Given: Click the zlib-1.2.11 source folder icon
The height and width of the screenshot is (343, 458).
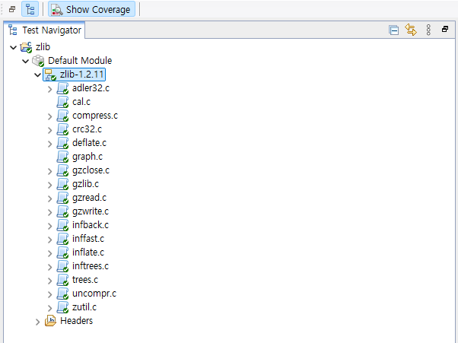Looking at the screenshot, I should [x=50, y=75].
